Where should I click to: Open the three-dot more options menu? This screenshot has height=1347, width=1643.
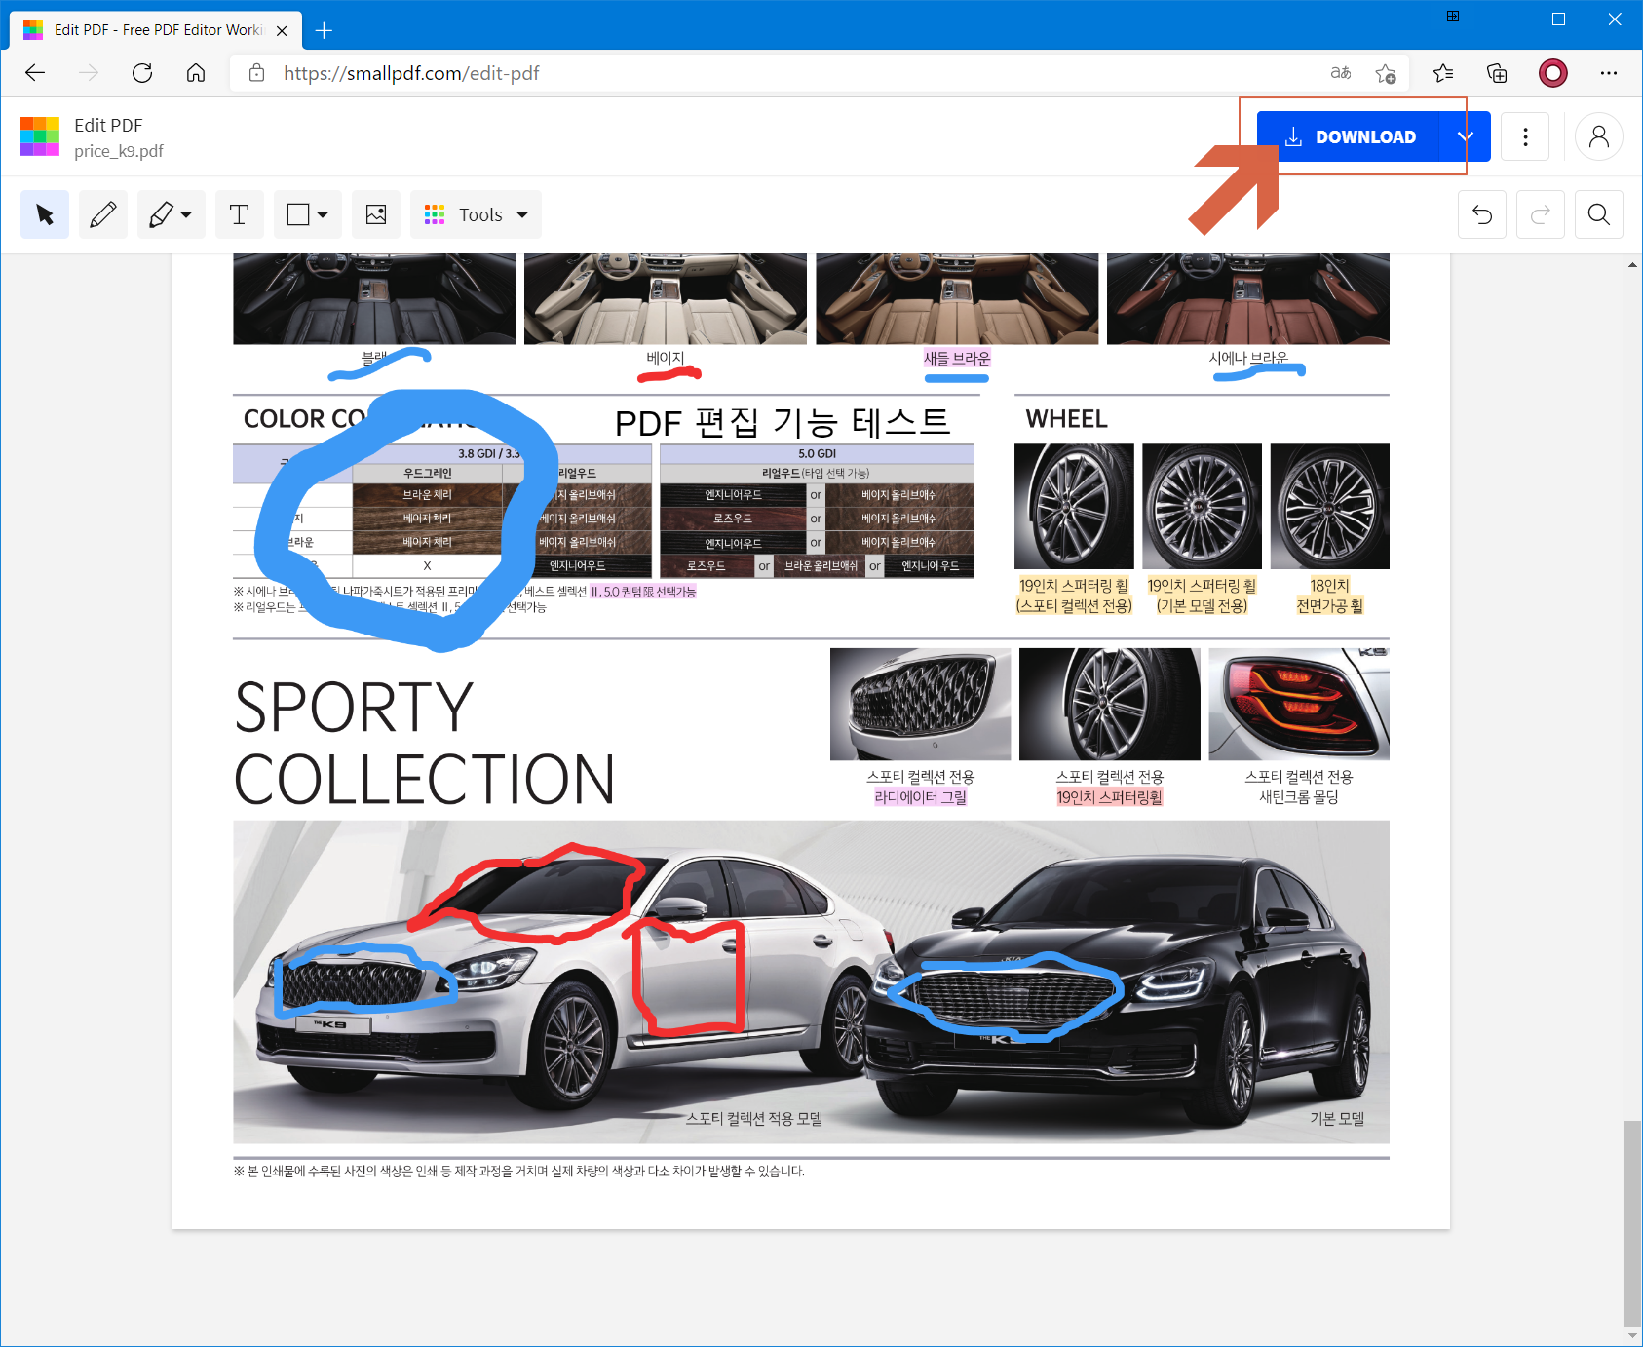[1526, 136]
